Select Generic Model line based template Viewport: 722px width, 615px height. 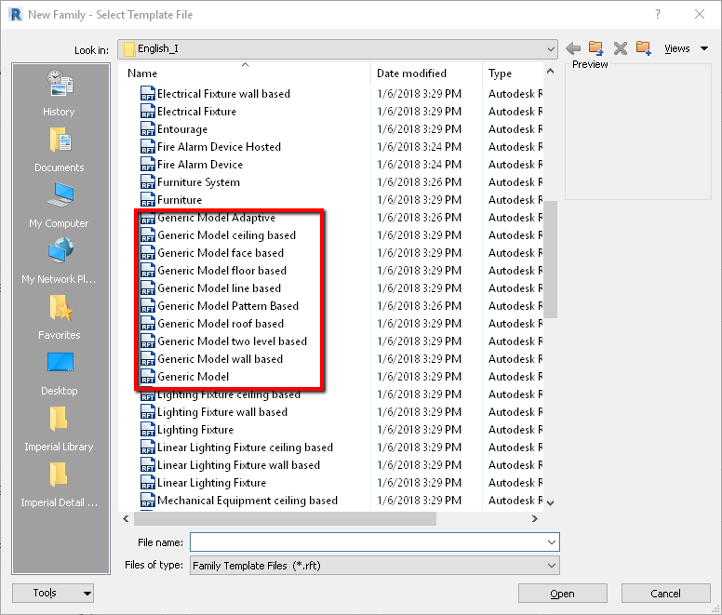(219, 288)
